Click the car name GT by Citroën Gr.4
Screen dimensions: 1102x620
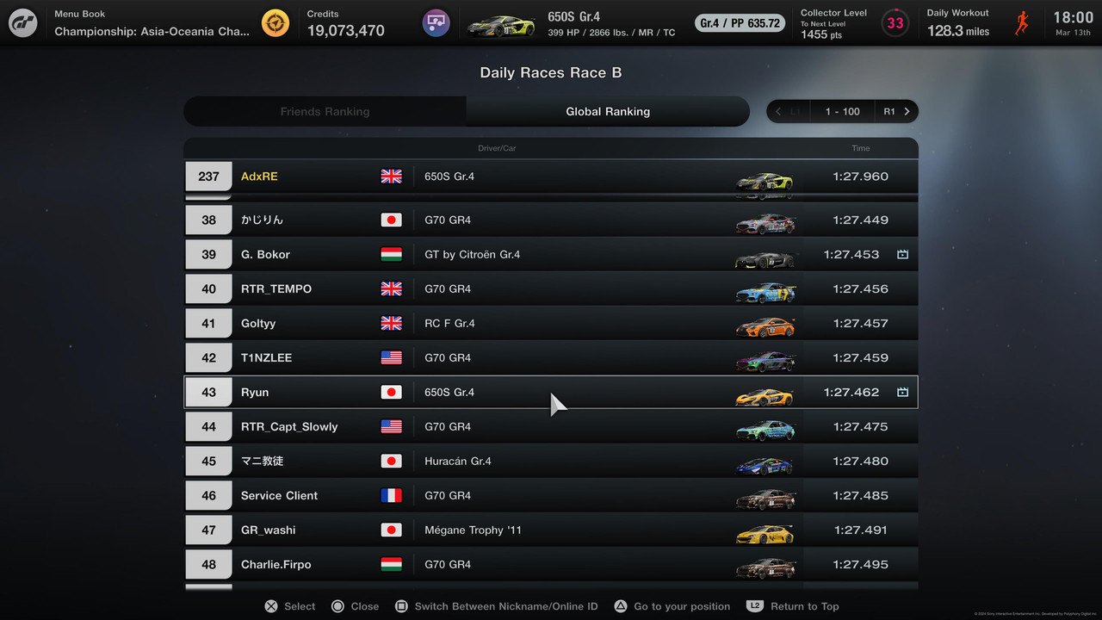pos(472,254)
